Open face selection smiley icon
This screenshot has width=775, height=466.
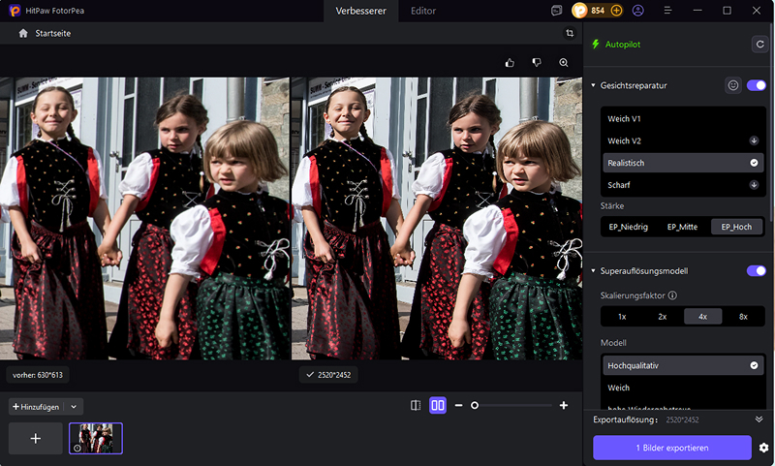click(x=733, y=85)
